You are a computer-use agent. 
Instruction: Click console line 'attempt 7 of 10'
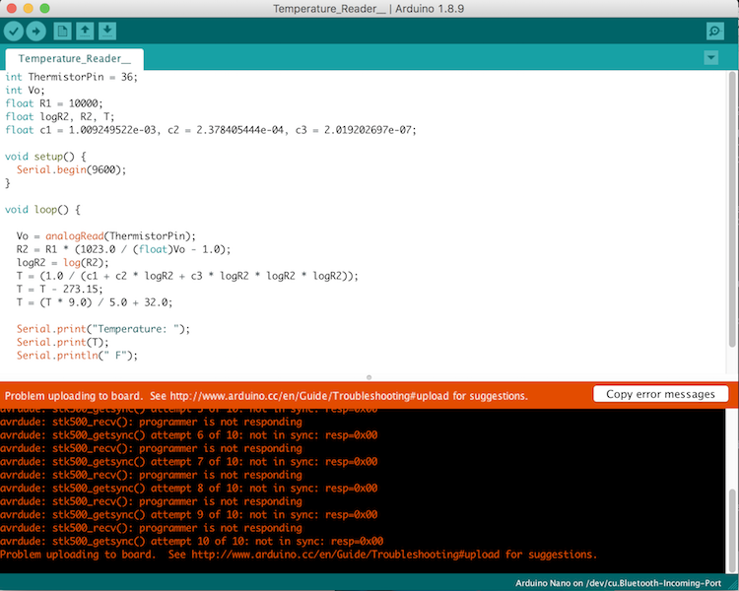pos(188,461)
